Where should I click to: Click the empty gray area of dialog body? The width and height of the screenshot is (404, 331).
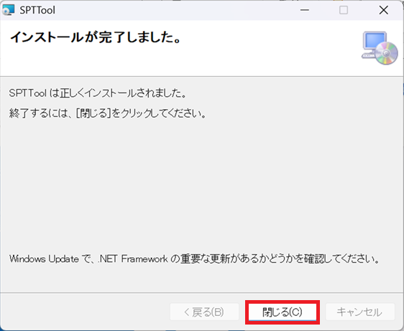pos(202,185)
